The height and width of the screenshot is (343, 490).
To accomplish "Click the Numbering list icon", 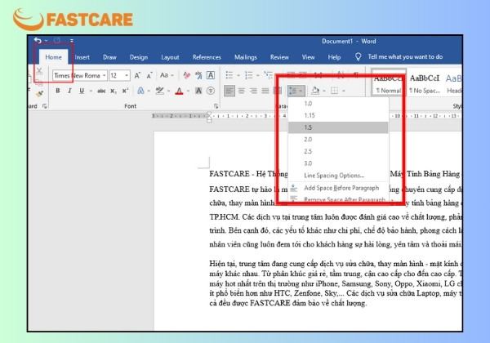I will pos(249,75).
